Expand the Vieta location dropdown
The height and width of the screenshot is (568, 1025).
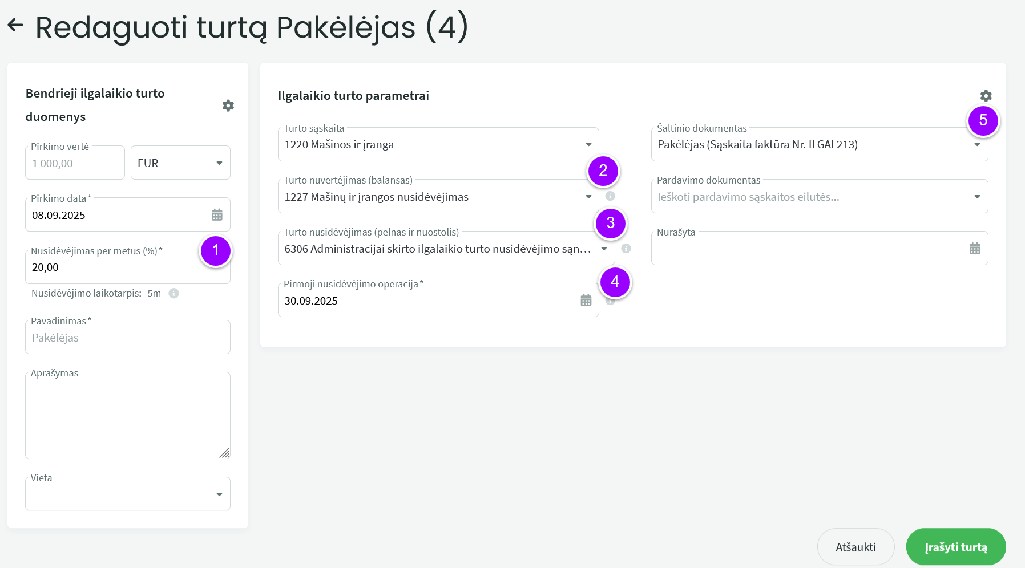pos(219,494)
